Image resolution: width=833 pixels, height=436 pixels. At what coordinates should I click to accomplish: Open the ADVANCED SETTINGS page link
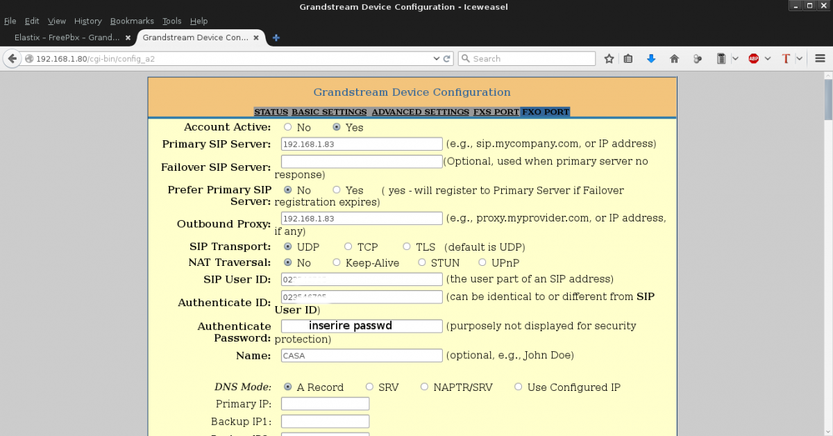click(x=420, y=112)
